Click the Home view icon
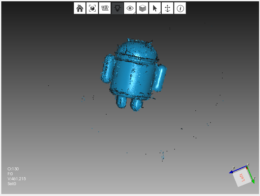 click(x=80, y=8)
